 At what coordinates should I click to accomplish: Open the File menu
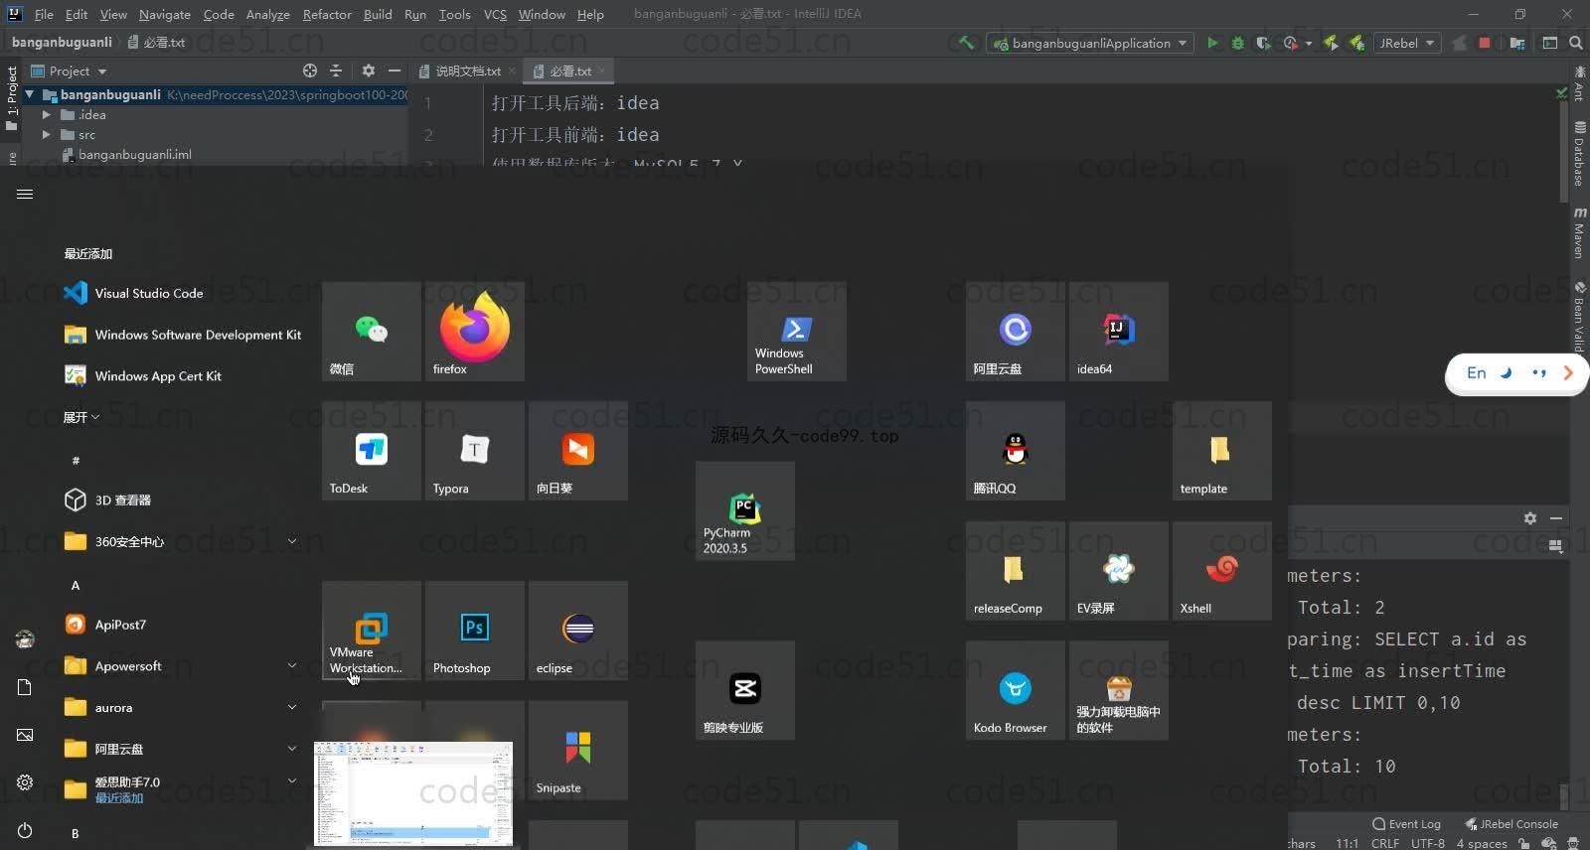pos(44,14)
